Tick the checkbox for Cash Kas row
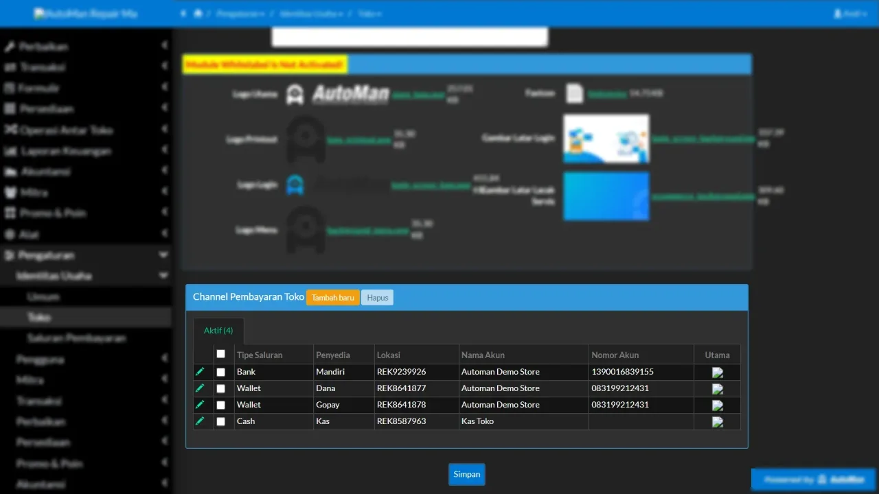 (x=220, y=421)
